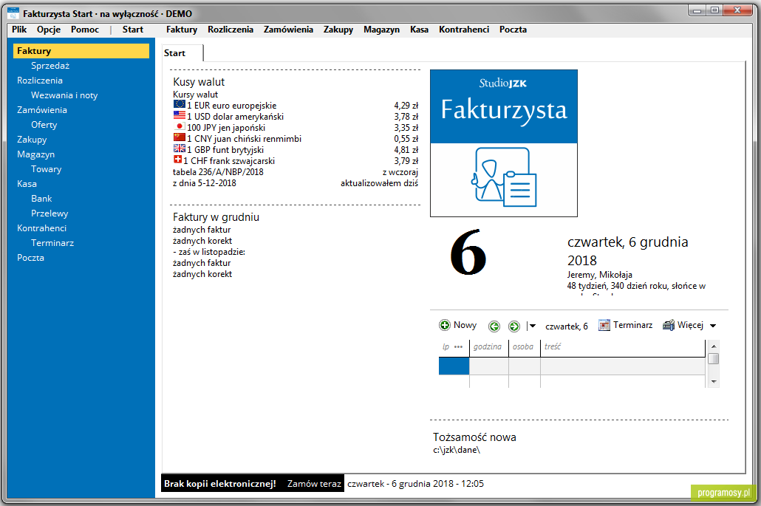
Task: Open the Zamówienia menu
Action: pyautogui.click(x=288, y=30)
